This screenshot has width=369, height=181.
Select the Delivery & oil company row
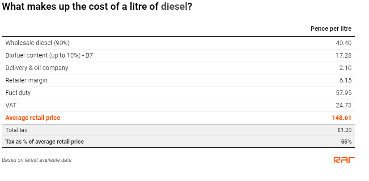click(x=178, y=68)
